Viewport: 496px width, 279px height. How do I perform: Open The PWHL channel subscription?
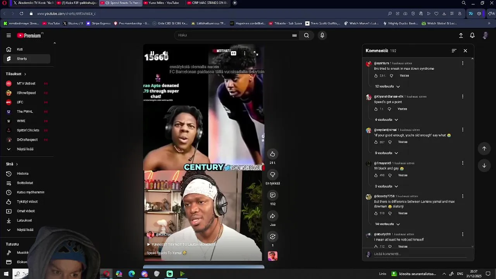(x=27, y=112)
